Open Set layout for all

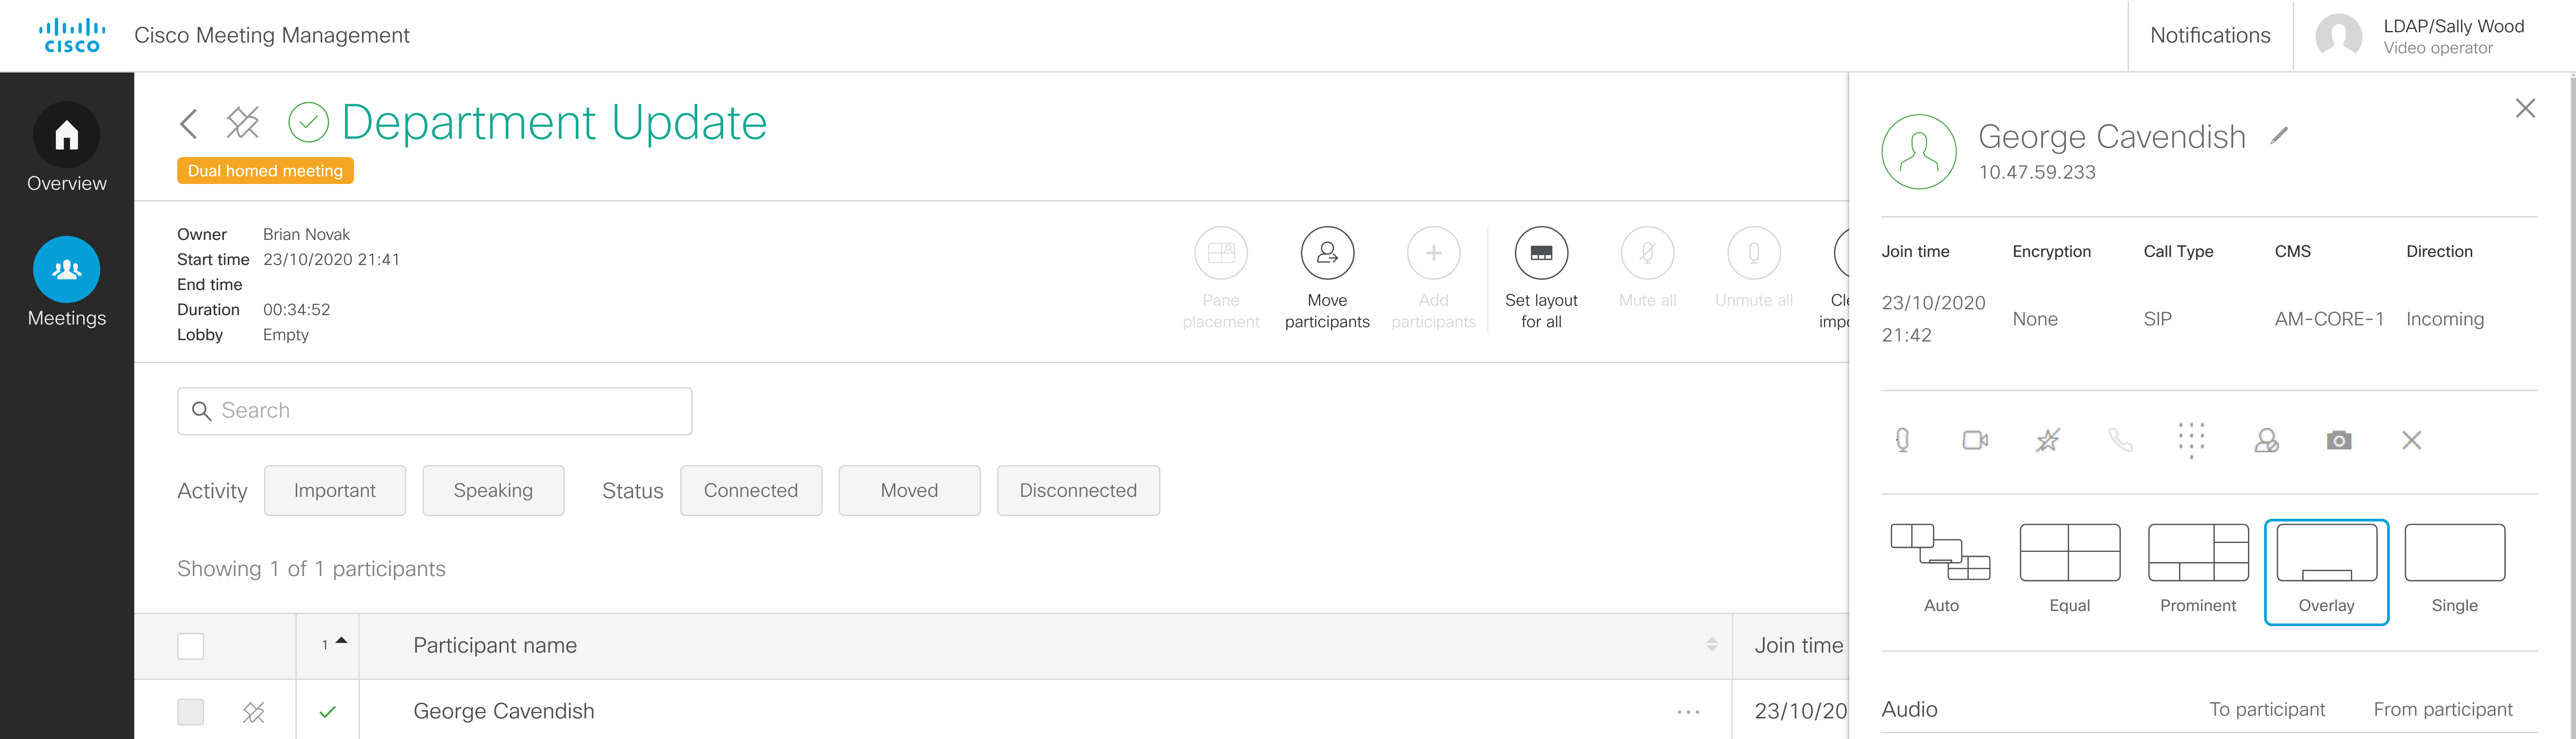[1541, 253]
